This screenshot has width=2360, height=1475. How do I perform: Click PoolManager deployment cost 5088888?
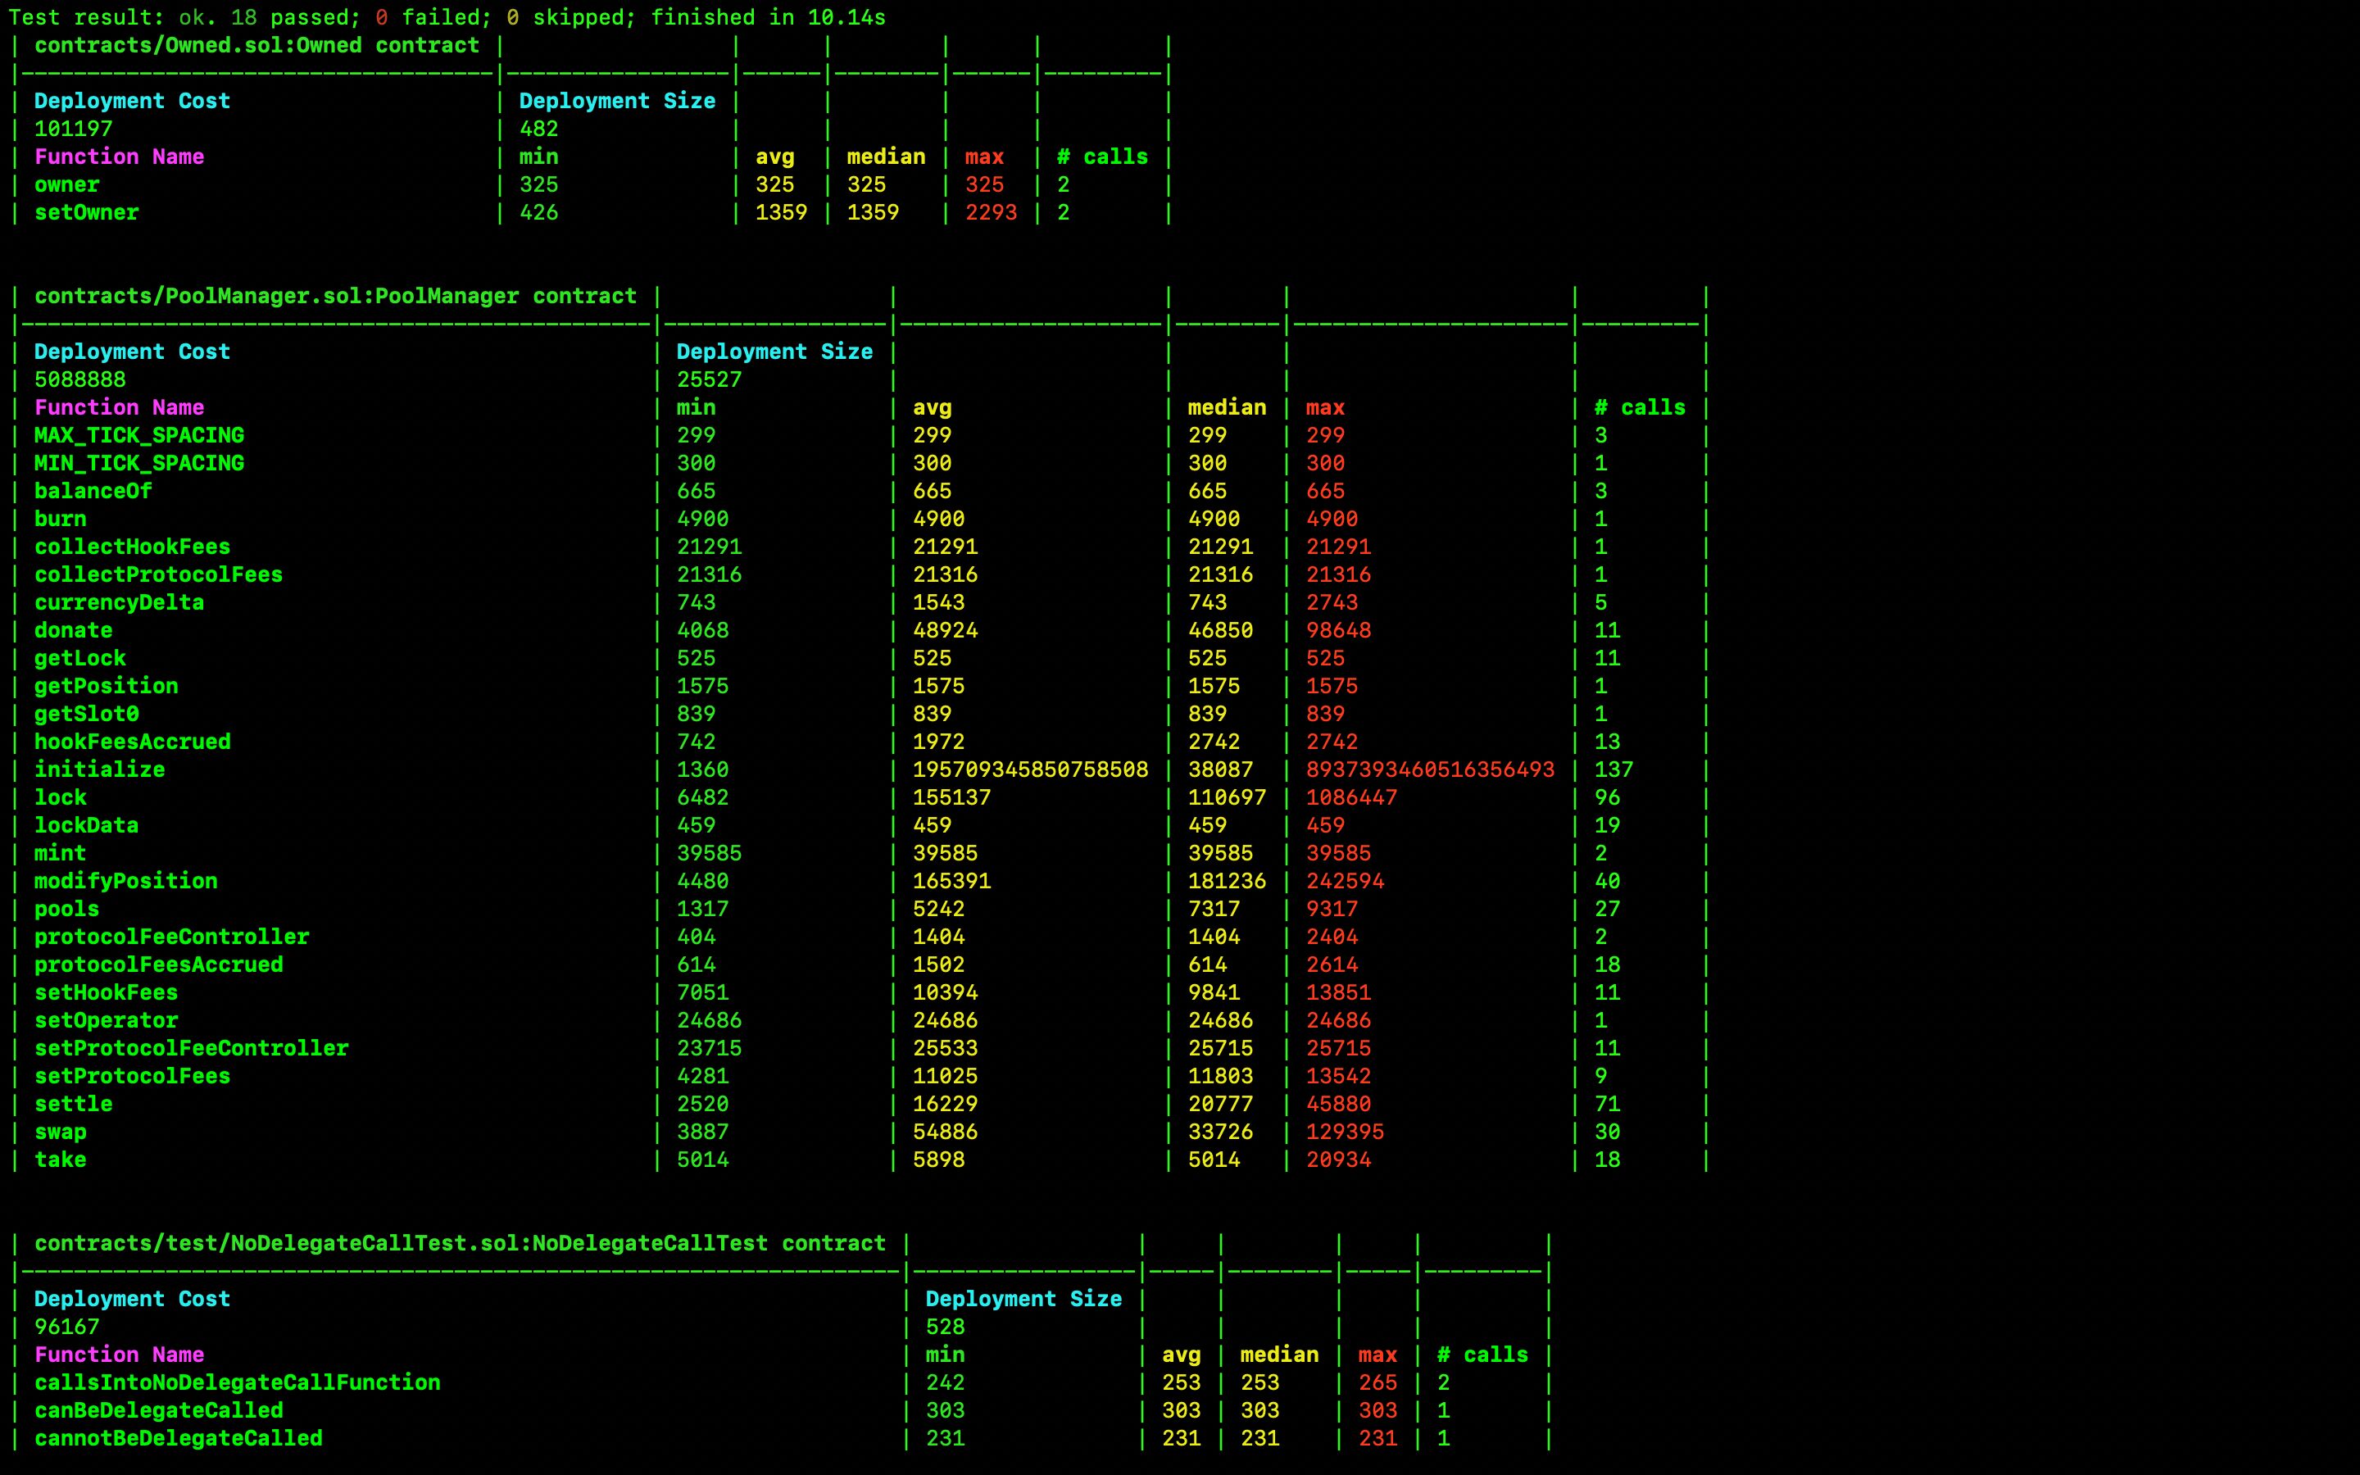click(x=80, y=379)
